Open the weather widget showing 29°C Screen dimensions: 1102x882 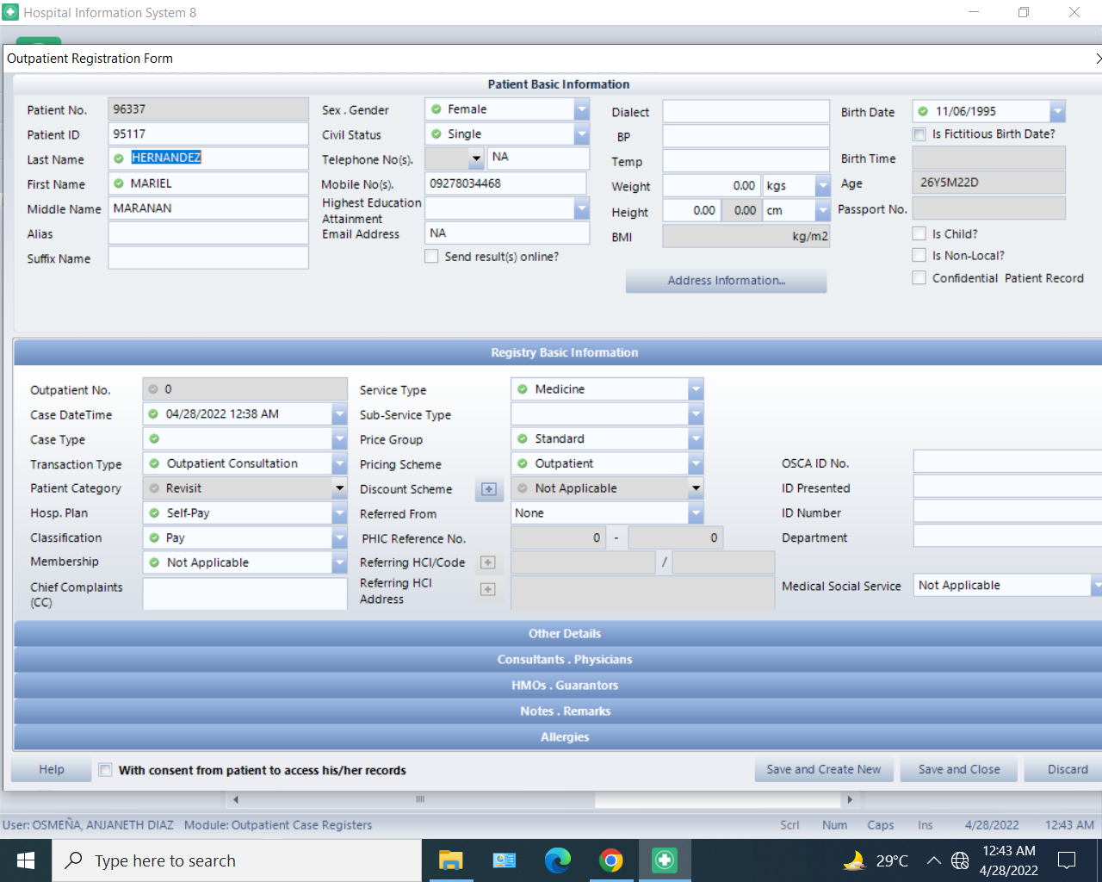(876, 860)
